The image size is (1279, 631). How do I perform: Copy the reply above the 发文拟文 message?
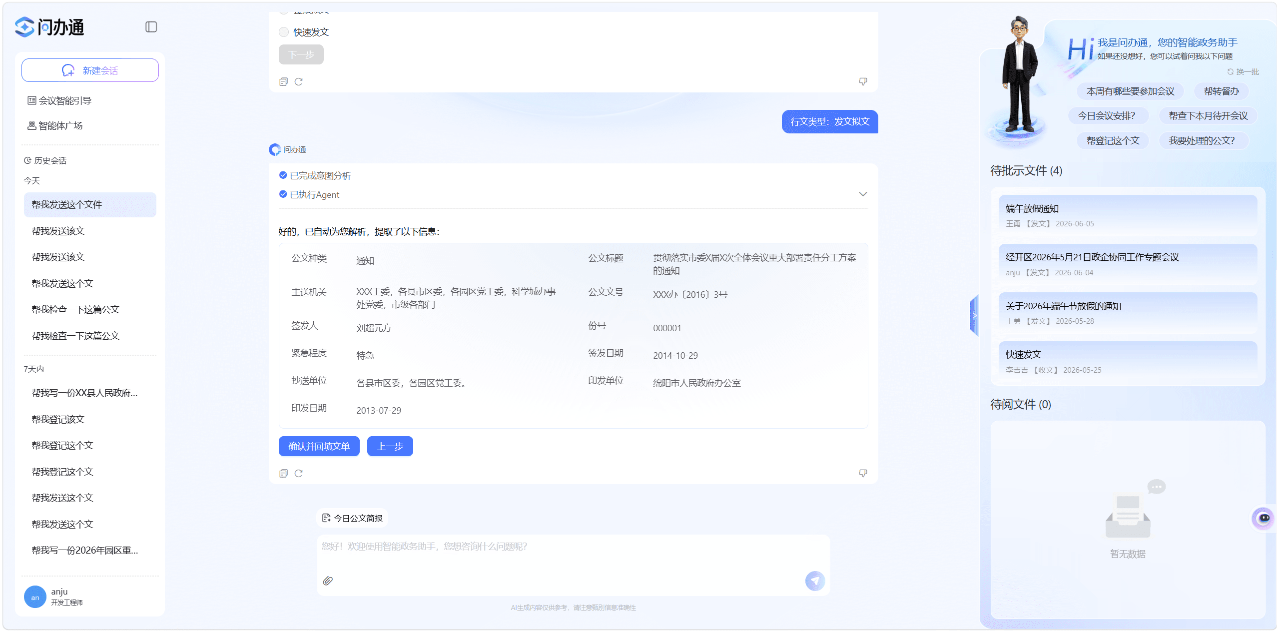283,81
